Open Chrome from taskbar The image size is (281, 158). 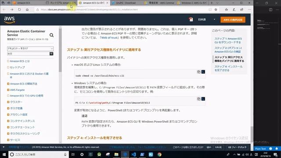point(159,154)
